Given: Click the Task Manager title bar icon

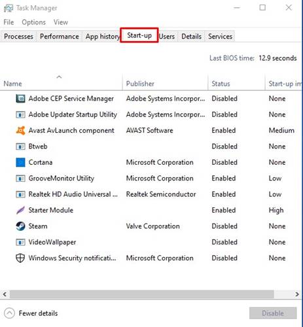Looking at the screenshot, I should (x=9, y=9).
